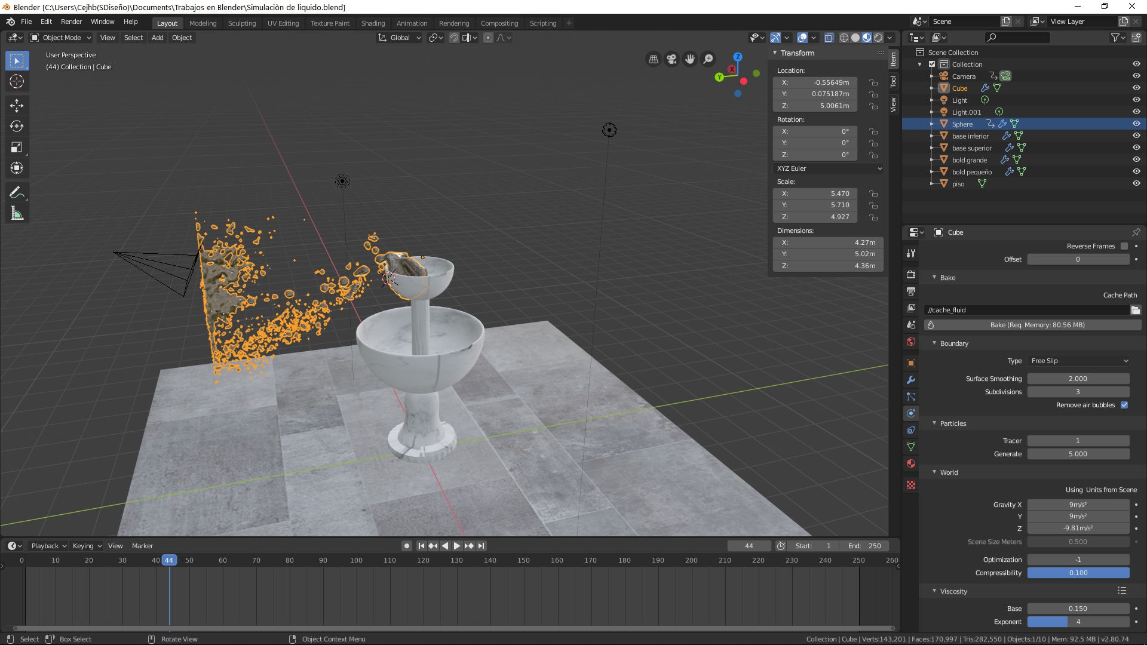The image size is (1147, 645).
Task: Enable the Reverse Frames checkbox
Action: coord(1124,246)
